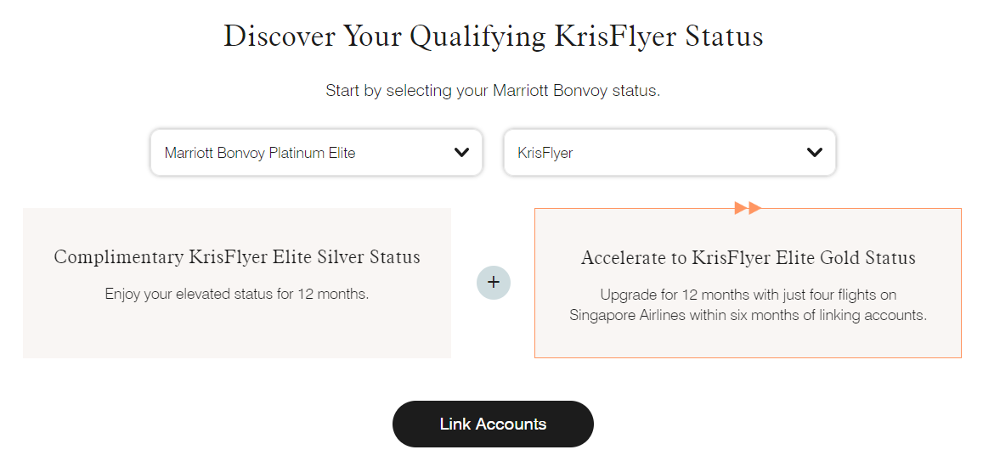This screenshot has height=461, width=983.
Task: Click the 'Accelerate to KrisFlyer Elite Gold Status' title
Action: pyautogui.click(x=748, y=257)
